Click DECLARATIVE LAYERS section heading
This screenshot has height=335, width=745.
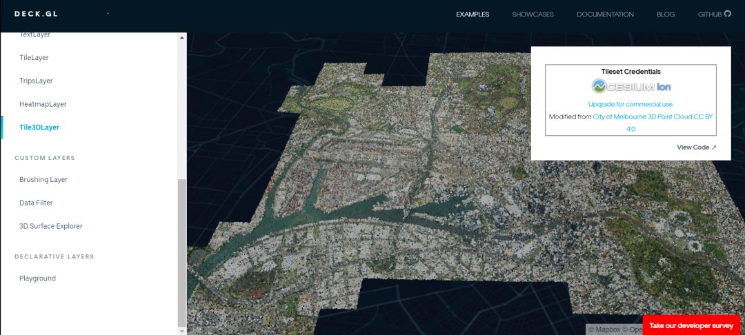click(54, 256)
